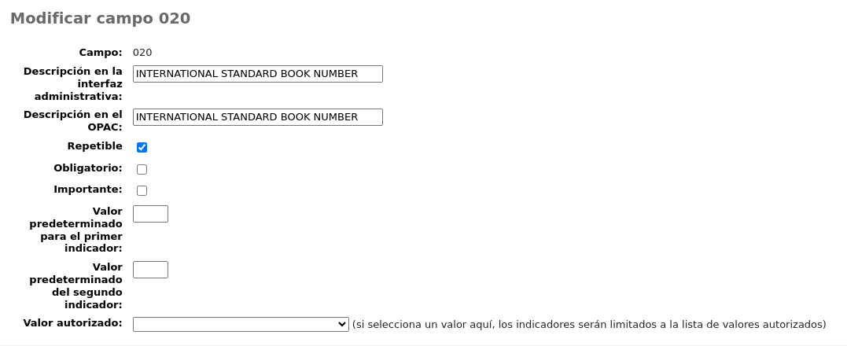The width and height of the screenshot is (847, 346).
Task: Click the hint text about valores autorizados
Action: coord(589,324)
